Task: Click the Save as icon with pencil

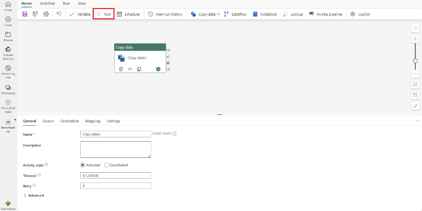Action: click(x=36, y=14)
